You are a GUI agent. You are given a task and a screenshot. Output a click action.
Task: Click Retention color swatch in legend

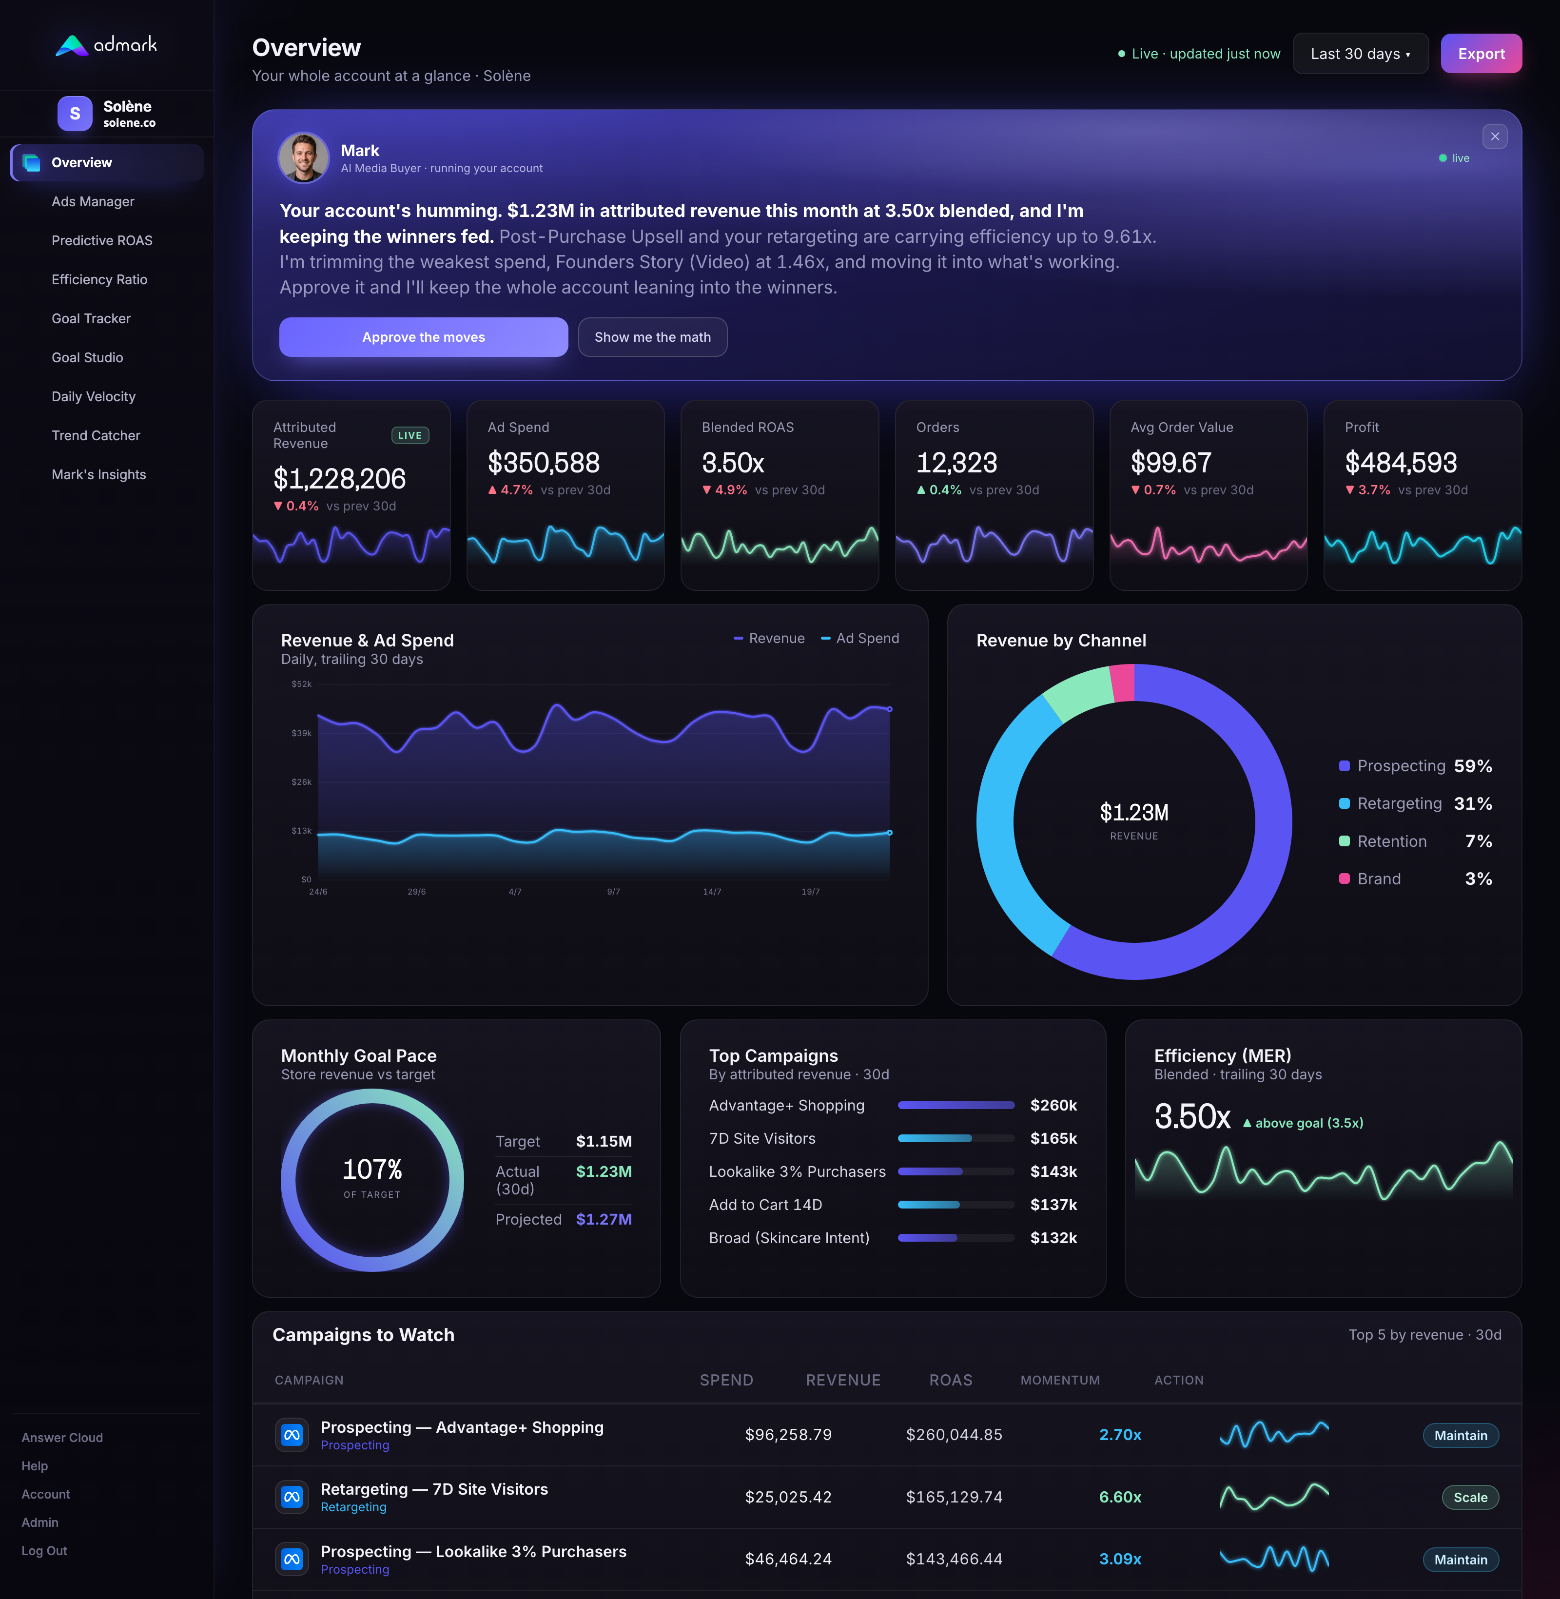(x=1344, y=841)
